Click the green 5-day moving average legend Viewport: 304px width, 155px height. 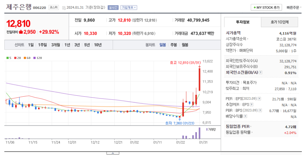9,58
